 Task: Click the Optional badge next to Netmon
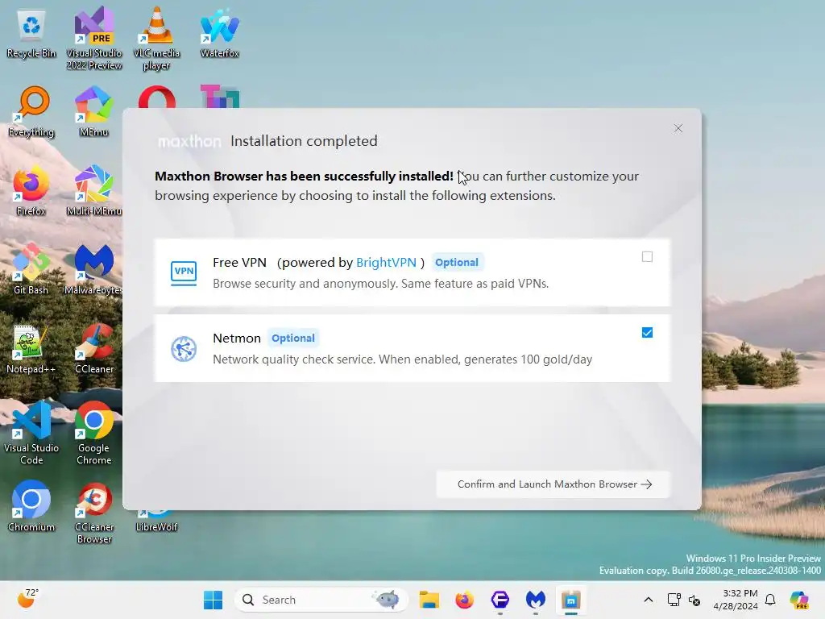pyautogui.click(x=293, y=338)
